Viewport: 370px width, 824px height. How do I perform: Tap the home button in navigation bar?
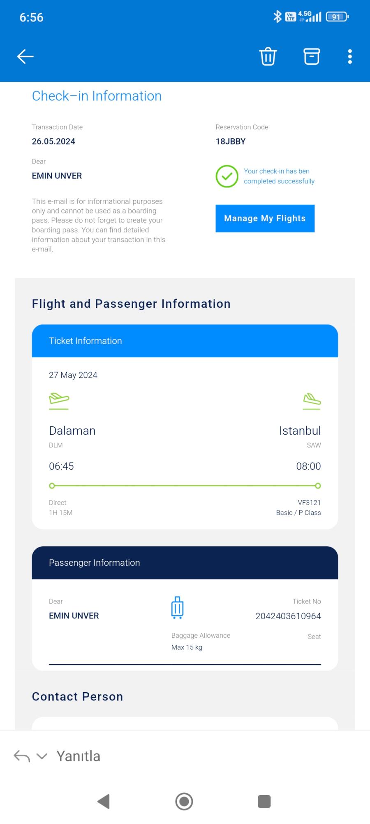[184, 801]
